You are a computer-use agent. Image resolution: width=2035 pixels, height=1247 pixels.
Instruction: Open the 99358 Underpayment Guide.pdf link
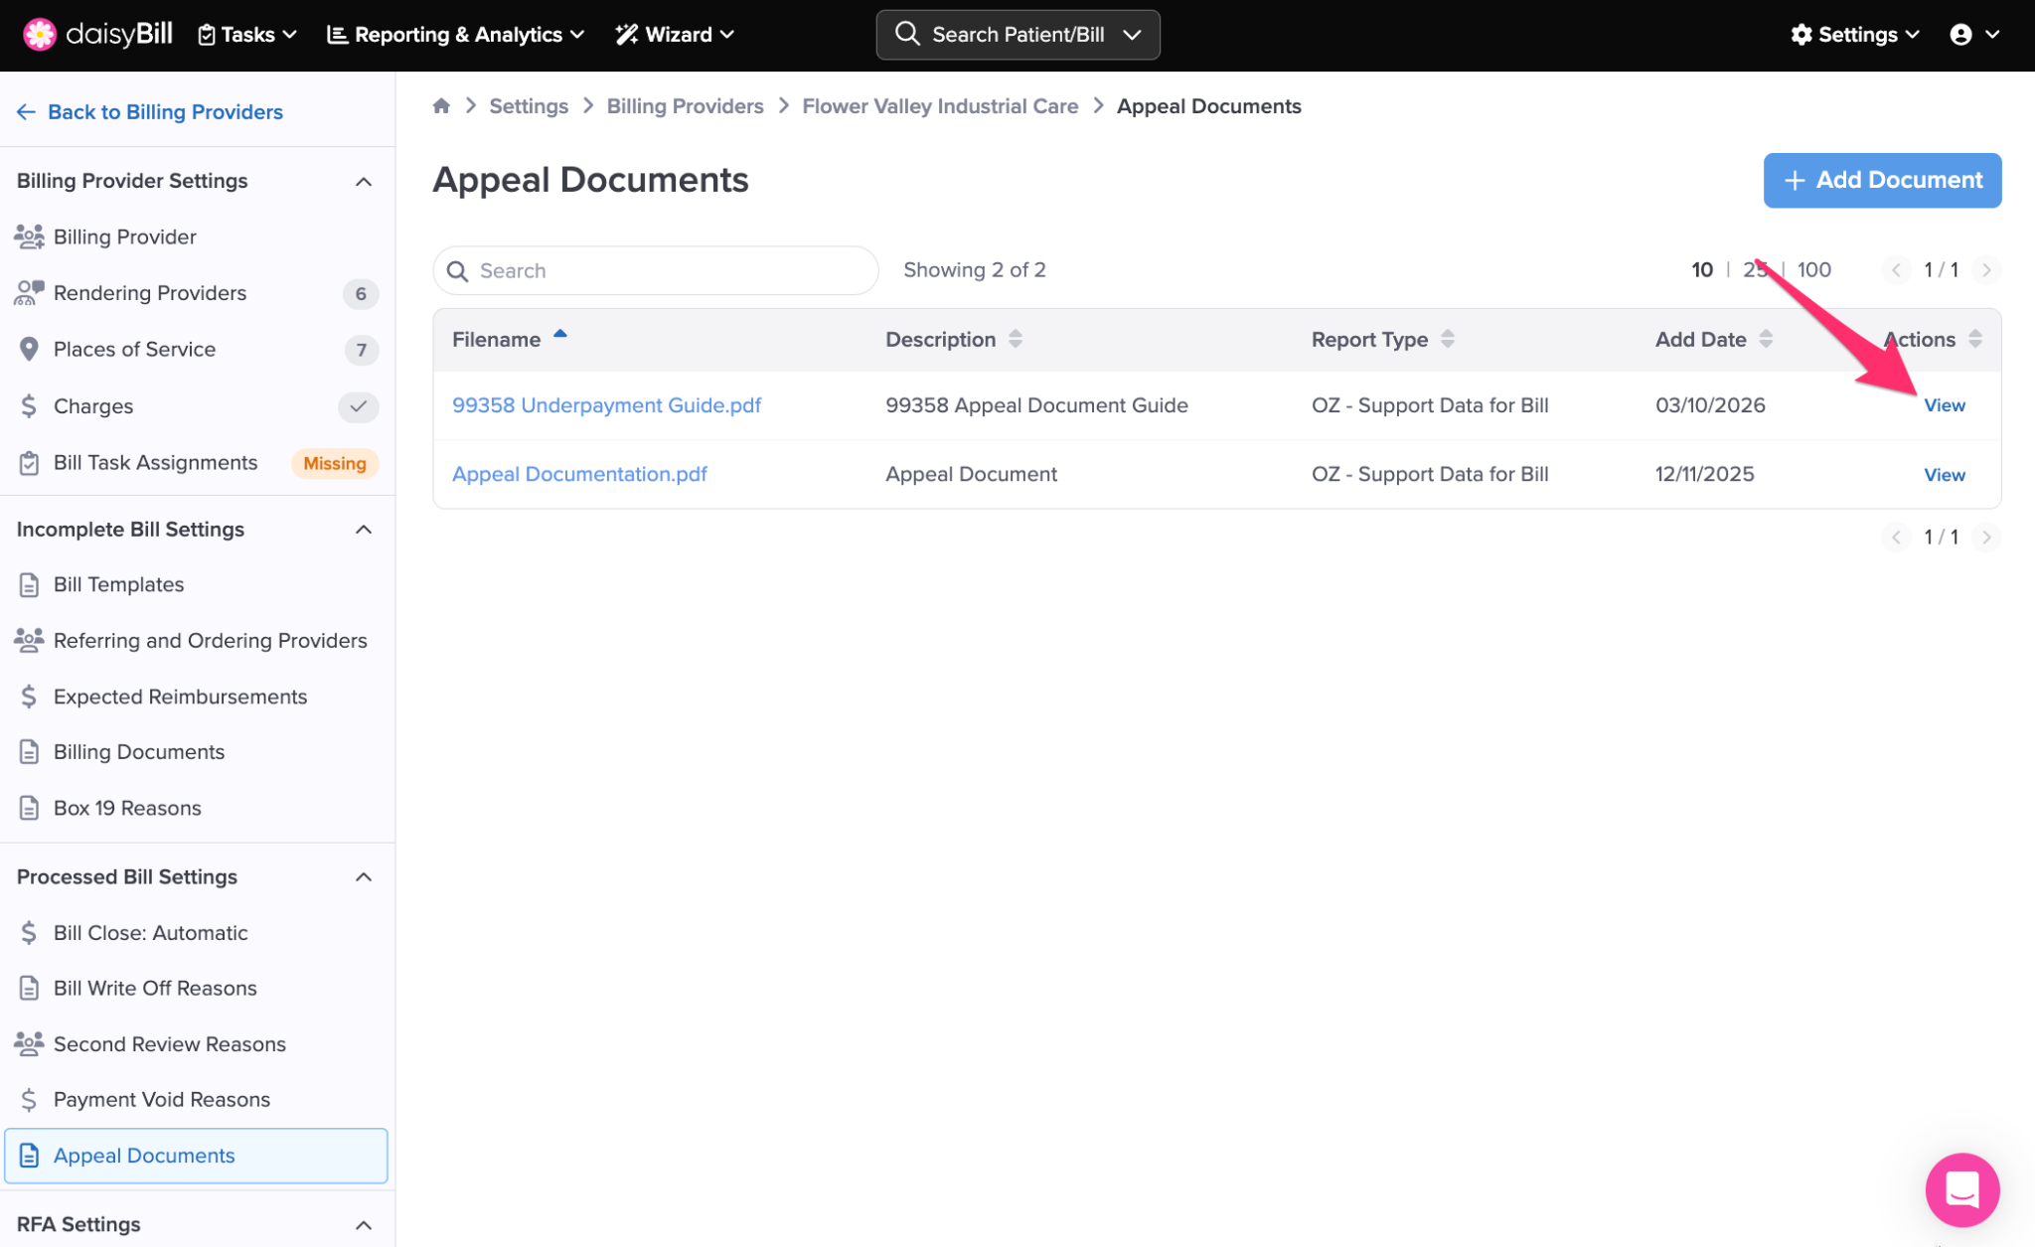click(606, 405)
